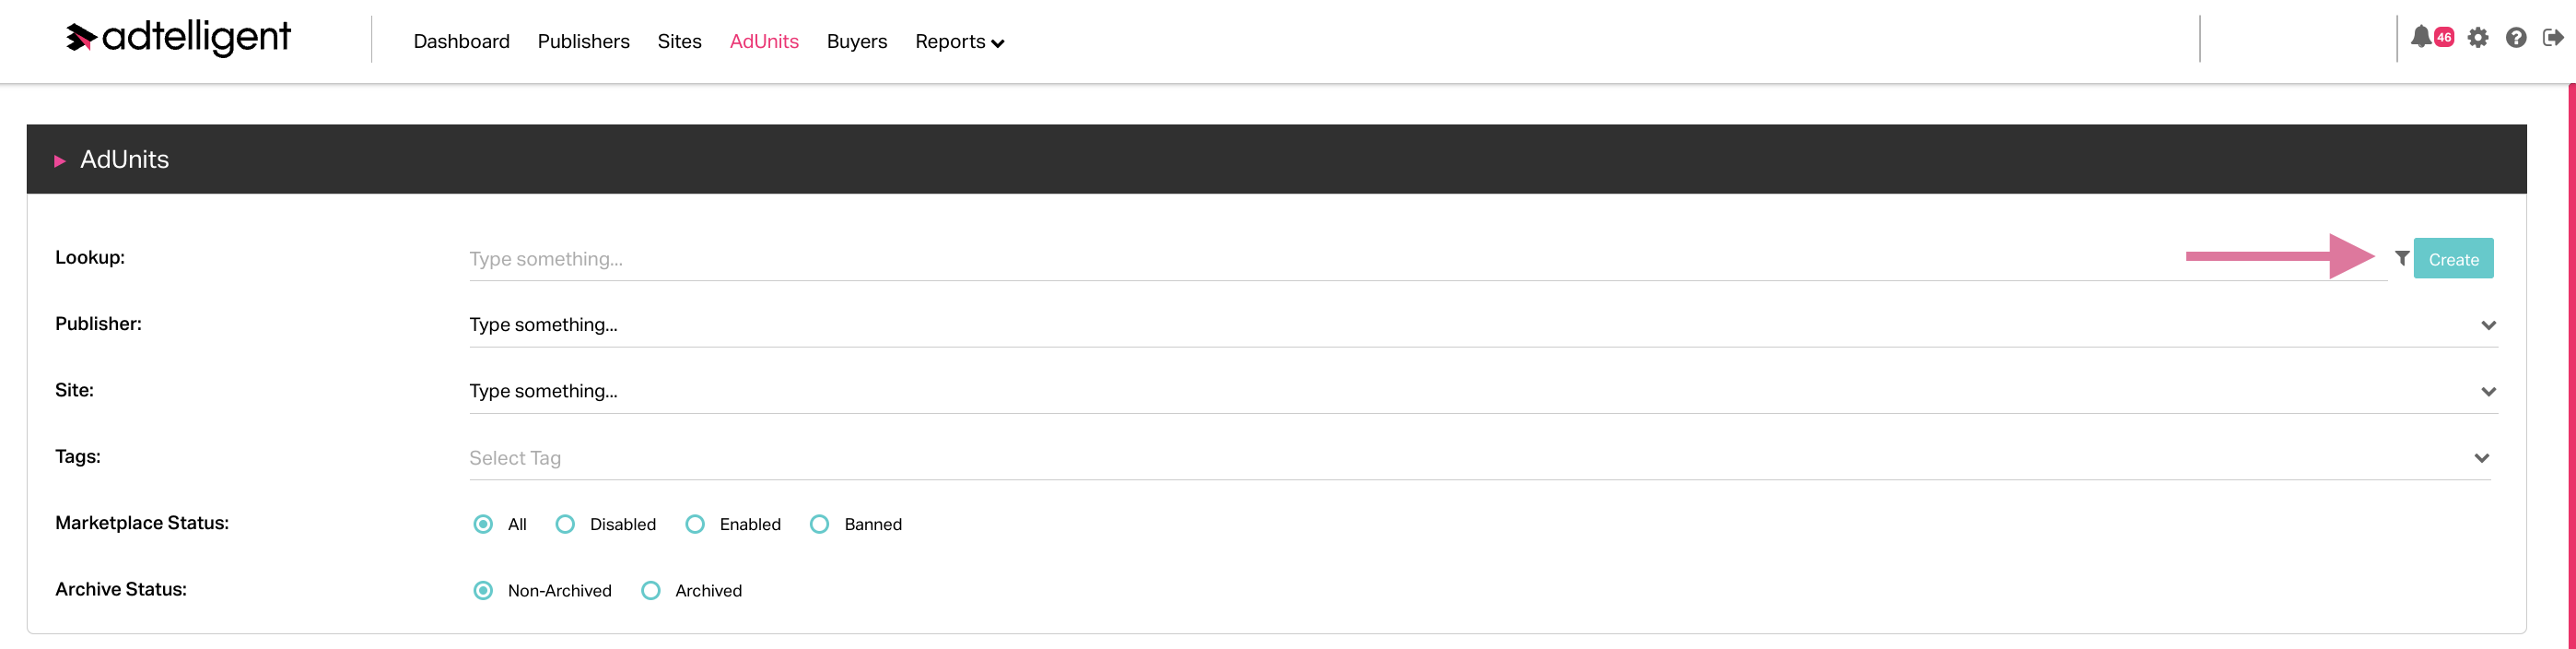
Task: Navigate to the Dashboard page
Action: click(461, 41)
